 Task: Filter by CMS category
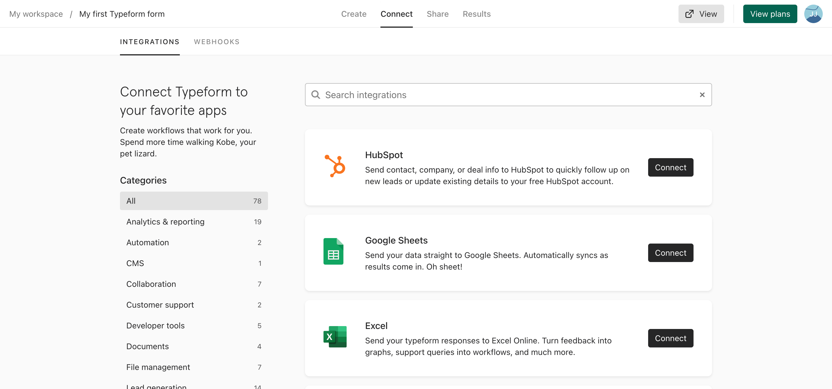(193, 263)
